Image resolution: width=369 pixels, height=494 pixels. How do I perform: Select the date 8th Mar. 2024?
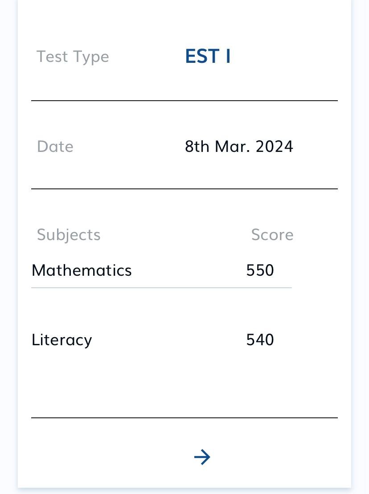click(239, 147)
